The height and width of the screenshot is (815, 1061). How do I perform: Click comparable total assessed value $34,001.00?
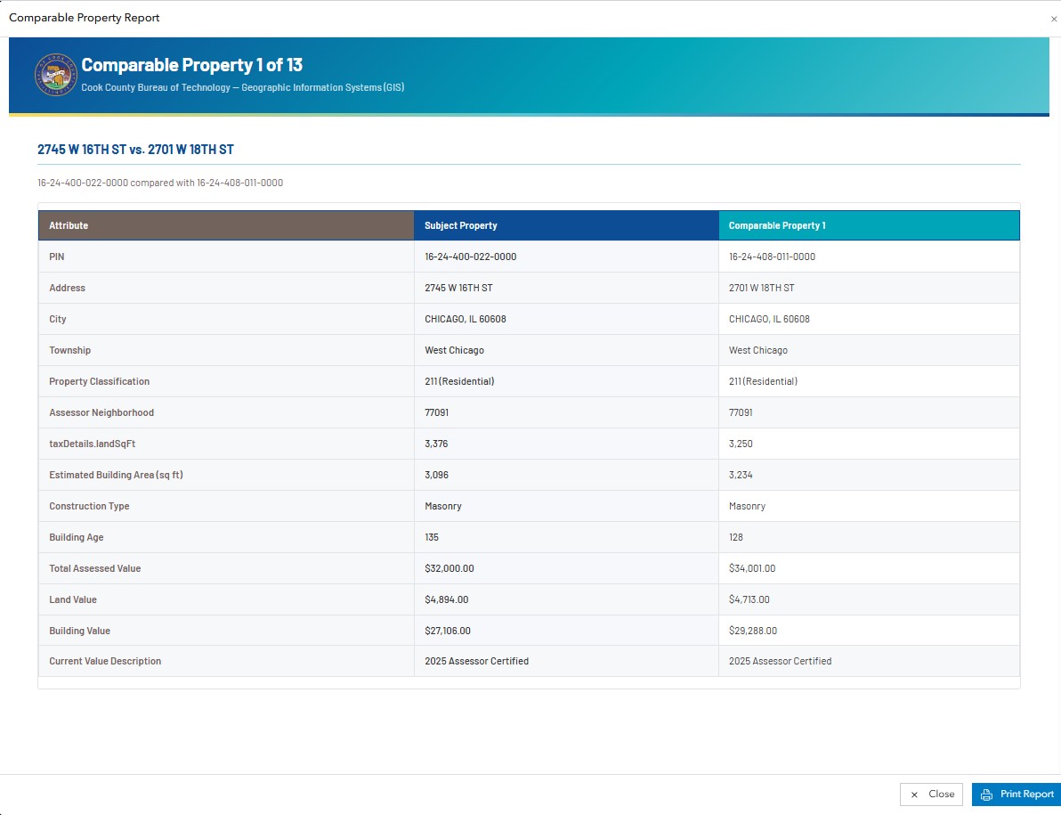[752, 568]
